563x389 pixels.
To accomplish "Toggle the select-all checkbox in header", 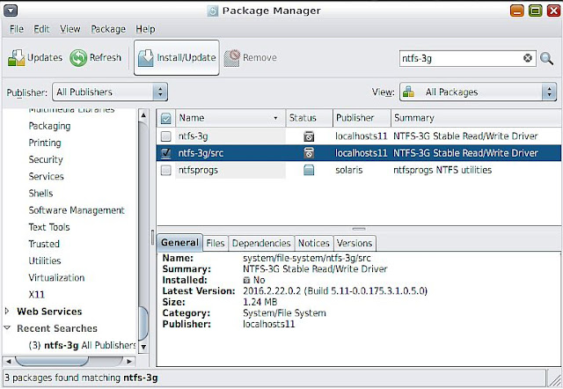I will coord(166,118).
